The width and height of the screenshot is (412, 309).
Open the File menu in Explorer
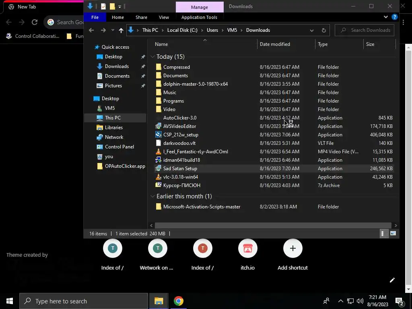coord(95,17)
